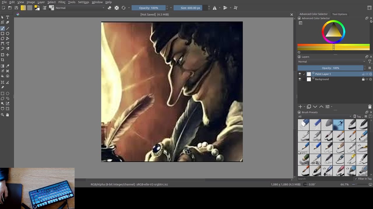The width and height of the screenshot is (373, 209).
Task: Create a new document
Action: (x=3, y=8)
